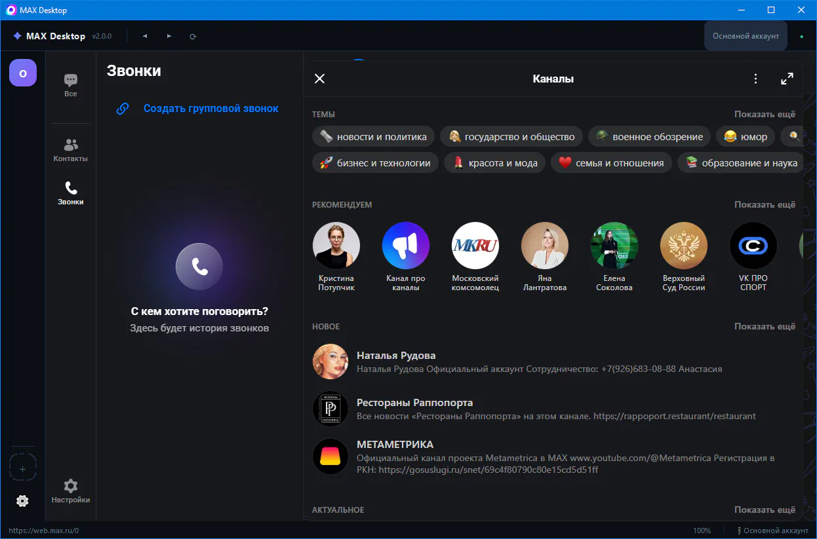This screenshot has width=817, height=539.
Task: Click the green status dot top right
Action: [x=801, y=36]
